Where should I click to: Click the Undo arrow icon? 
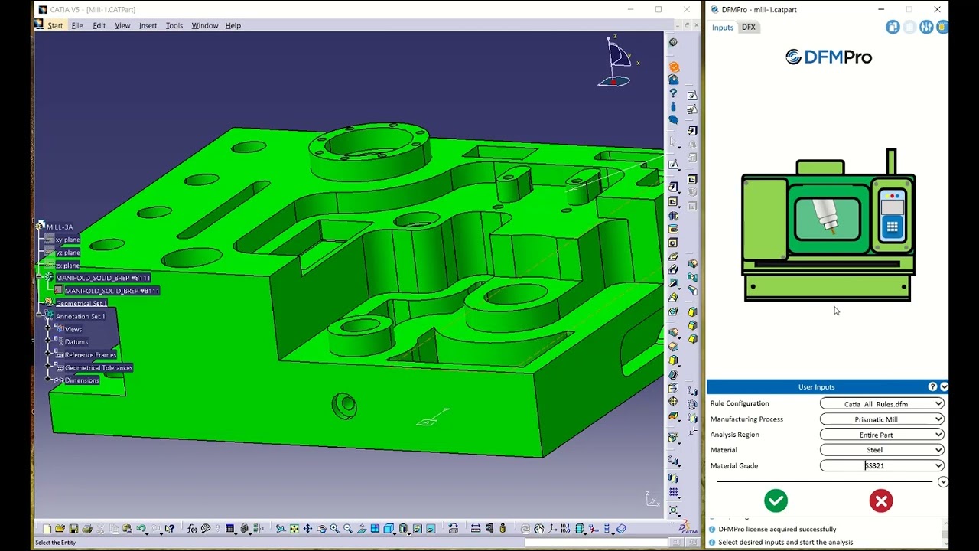(x=141, y=528)
